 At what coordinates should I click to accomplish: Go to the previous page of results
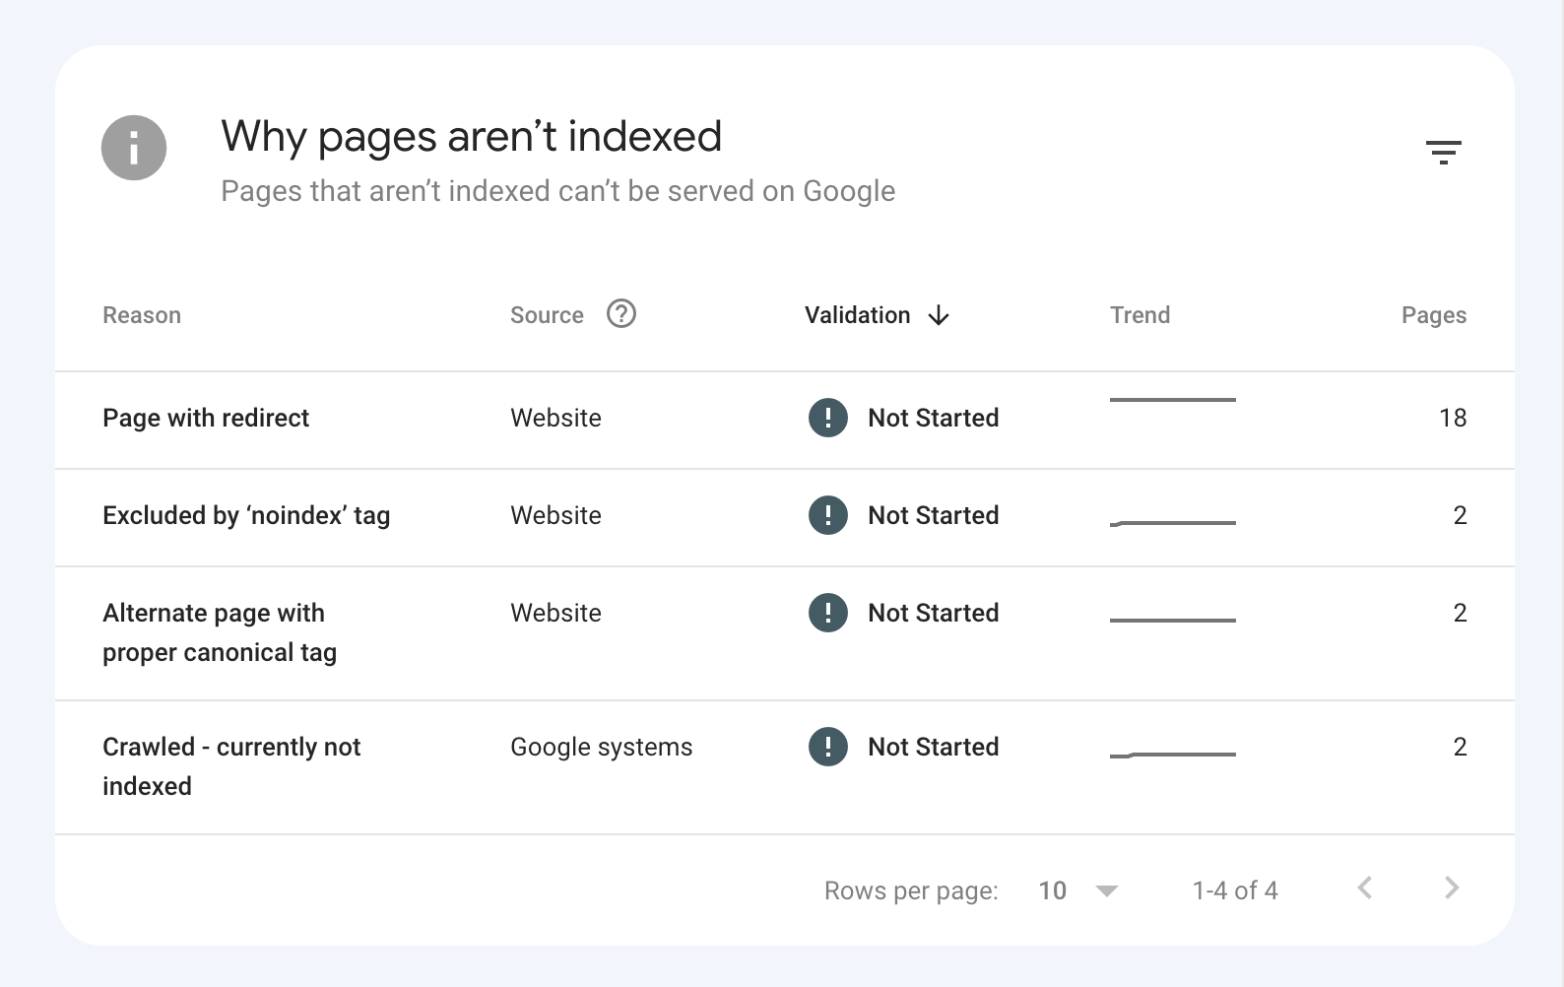(1365, 888)
